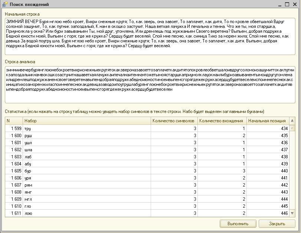Minimize the Поиск вхождений window

280,4
